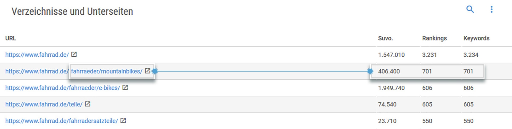Open external link icon for fahrrad.de homepage
Viewport: 512px width, 129px height.
pyautogui.click(x=74, y=55)
